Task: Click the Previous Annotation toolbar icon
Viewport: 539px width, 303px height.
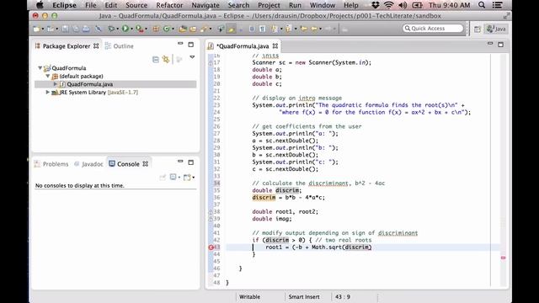Action: pos(288,29)
